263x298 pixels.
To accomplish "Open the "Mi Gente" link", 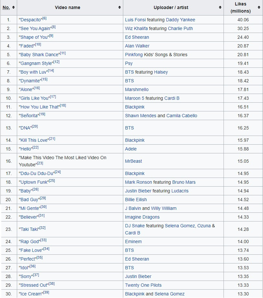I will (x=30, y=209).
